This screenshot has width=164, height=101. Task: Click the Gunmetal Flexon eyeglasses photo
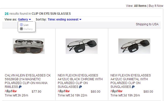134,46
